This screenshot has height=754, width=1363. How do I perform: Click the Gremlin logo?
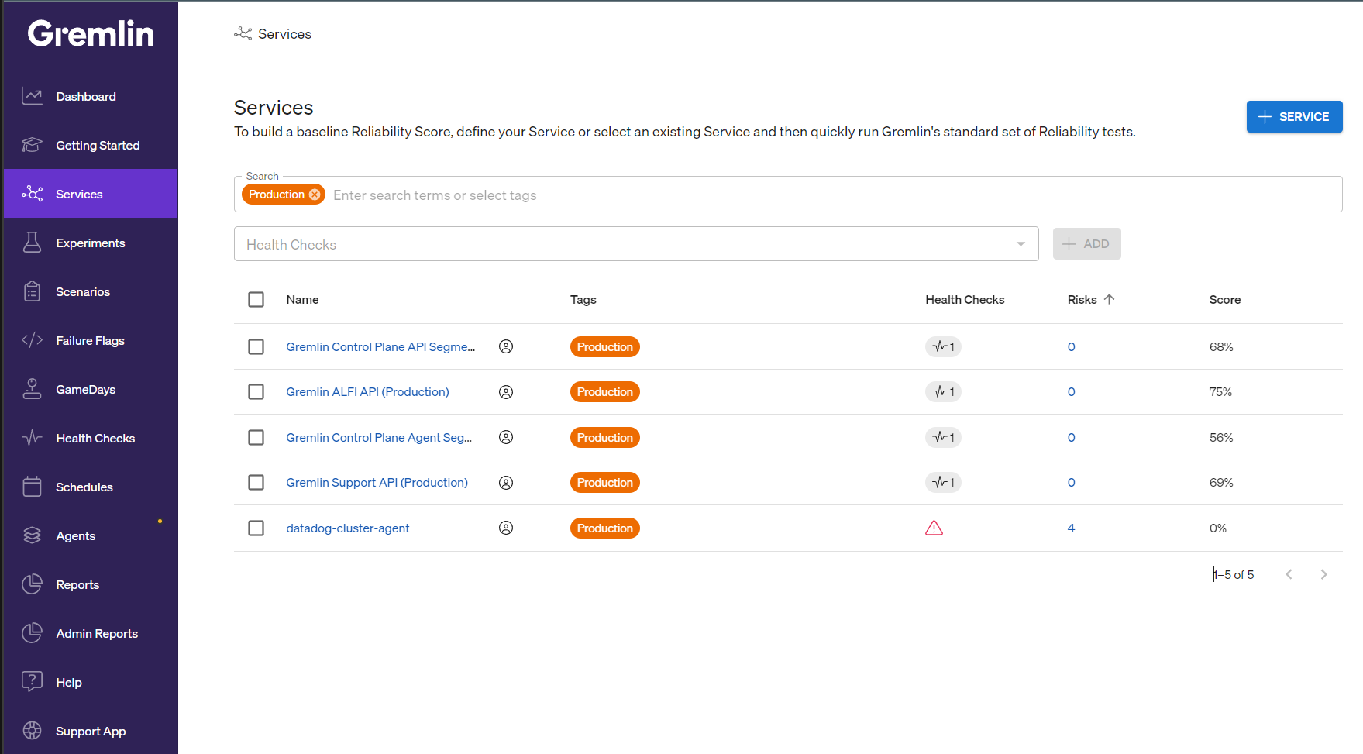click(91, 33)
